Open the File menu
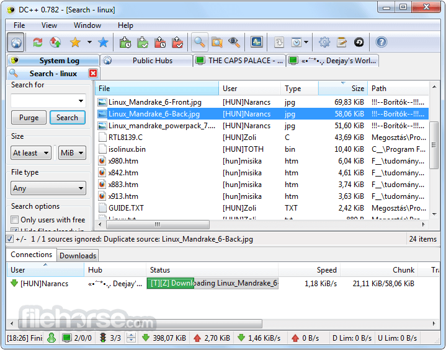This screenshot has width=446, height=350. [x=19, y=25]
